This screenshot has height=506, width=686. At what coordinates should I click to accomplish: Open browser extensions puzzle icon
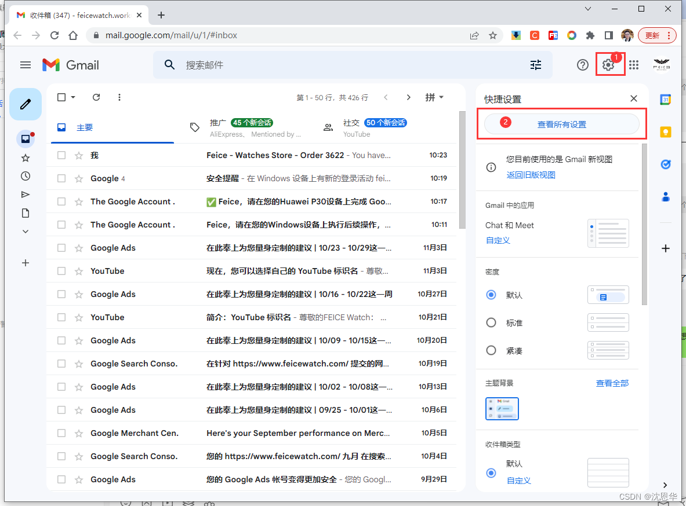point(590,35)
